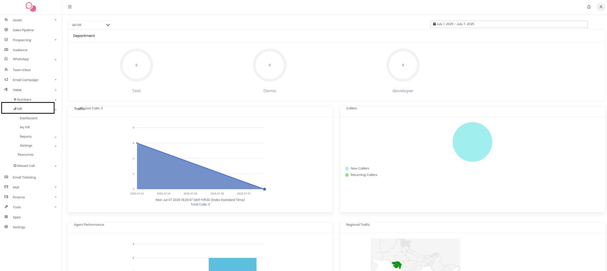Click the green region on map
The width and height of the screenshot is (607, 271).
[x=397, y=265]
